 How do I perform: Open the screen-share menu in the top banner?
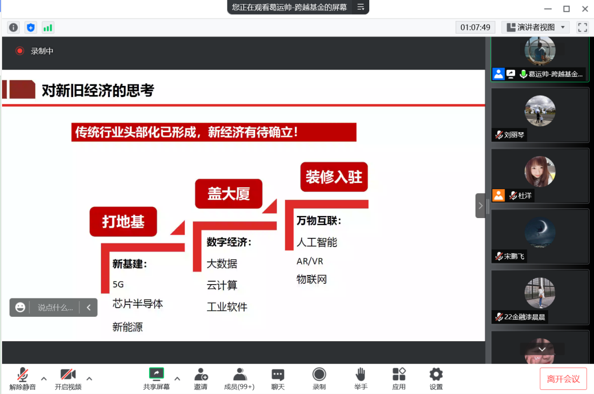[361, 7]
